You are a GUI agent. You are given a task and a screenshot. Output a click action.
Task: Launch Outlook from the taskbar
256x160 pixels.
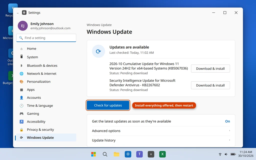click(x=128, y=154)
